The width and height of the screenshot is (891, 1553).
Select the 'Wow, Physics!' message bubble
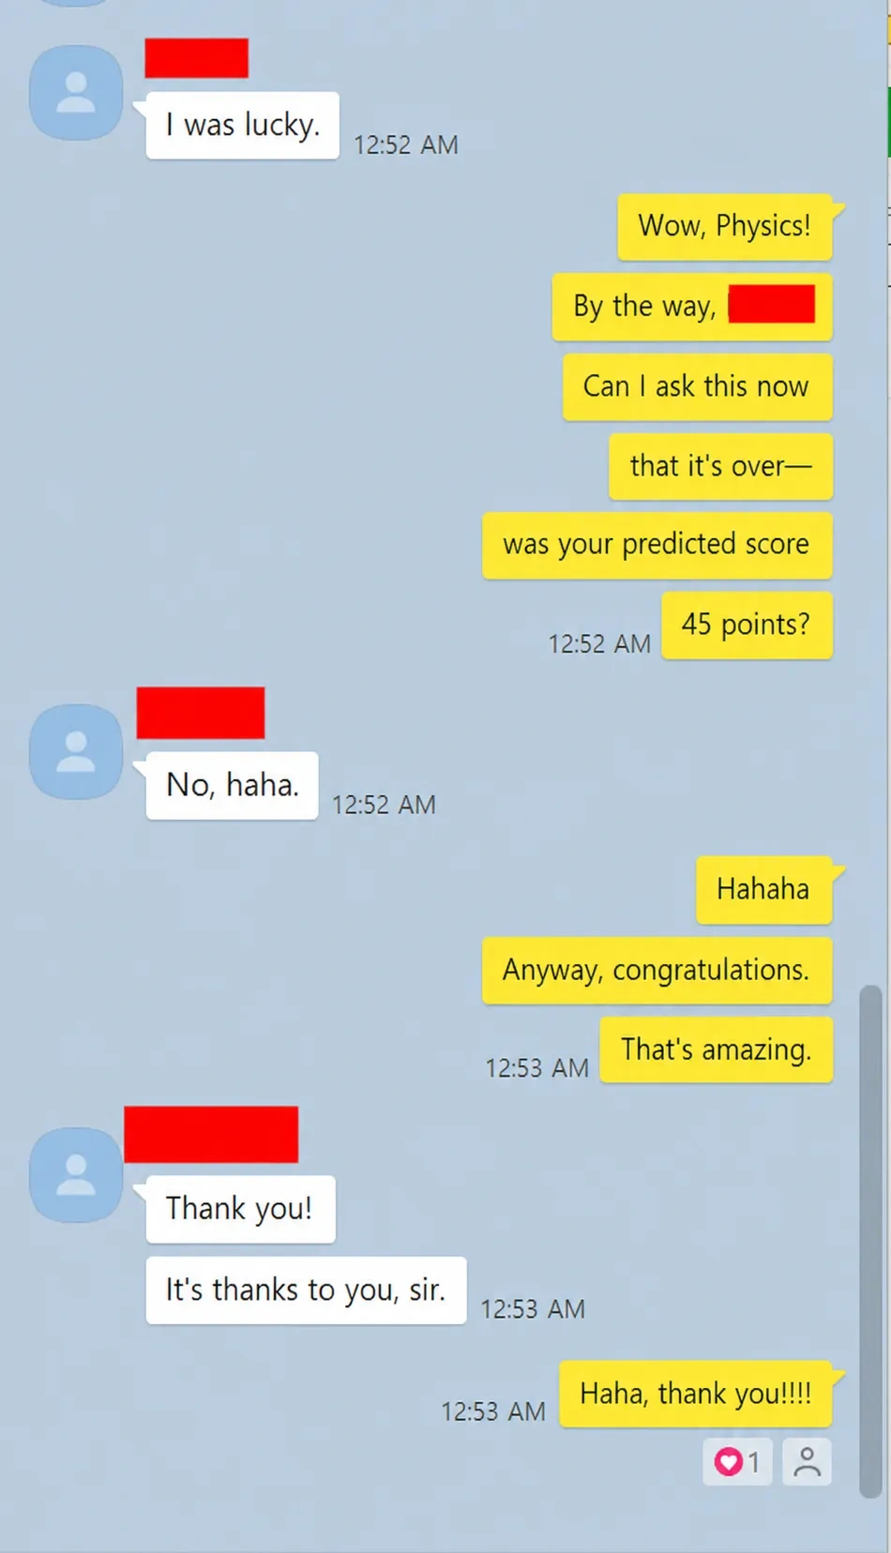[x=725, y=226]
